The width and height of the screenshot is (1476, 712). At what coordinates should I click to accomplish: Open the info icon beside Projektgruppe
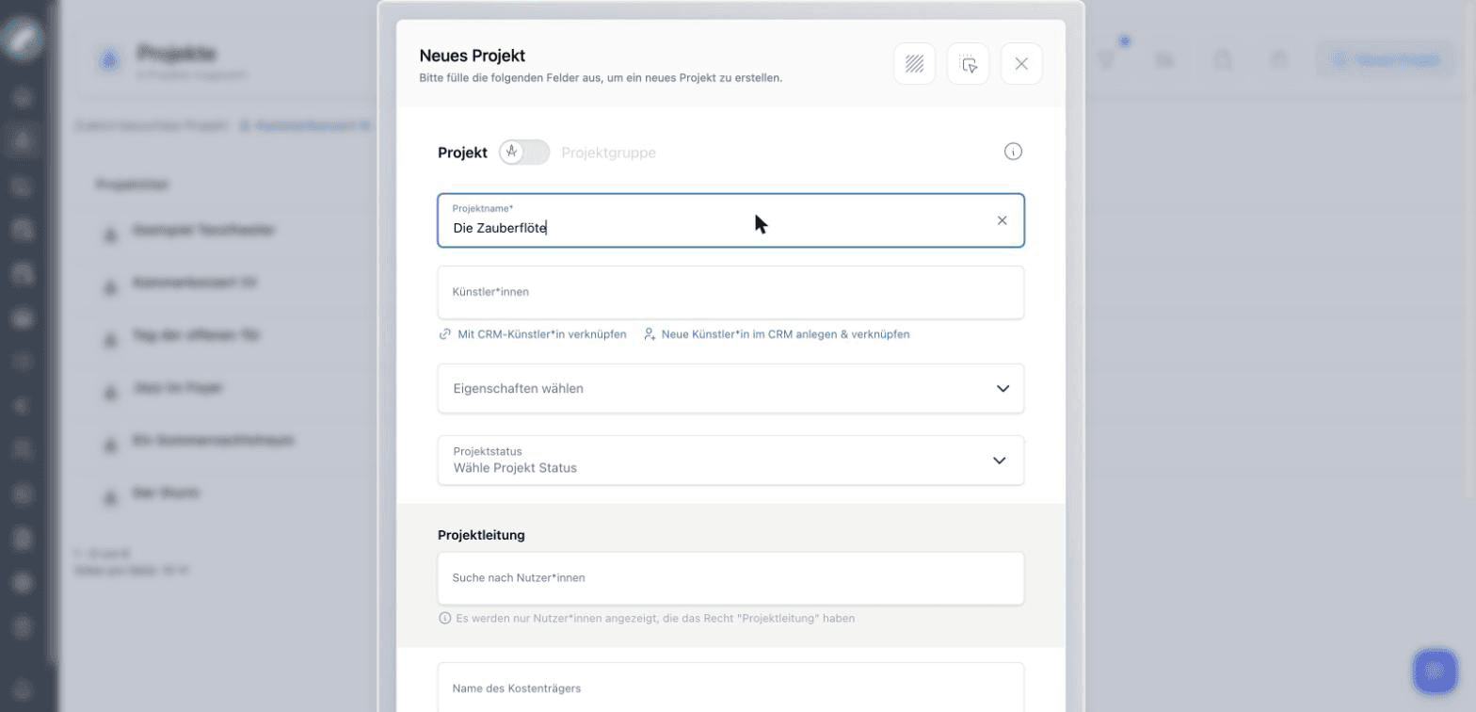1013,152
